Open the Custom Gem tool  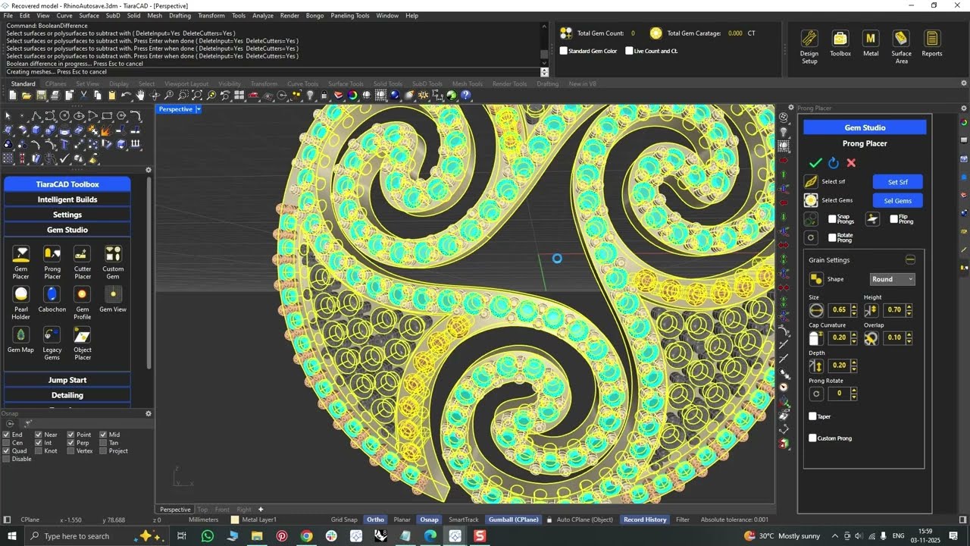click(113, 262)
